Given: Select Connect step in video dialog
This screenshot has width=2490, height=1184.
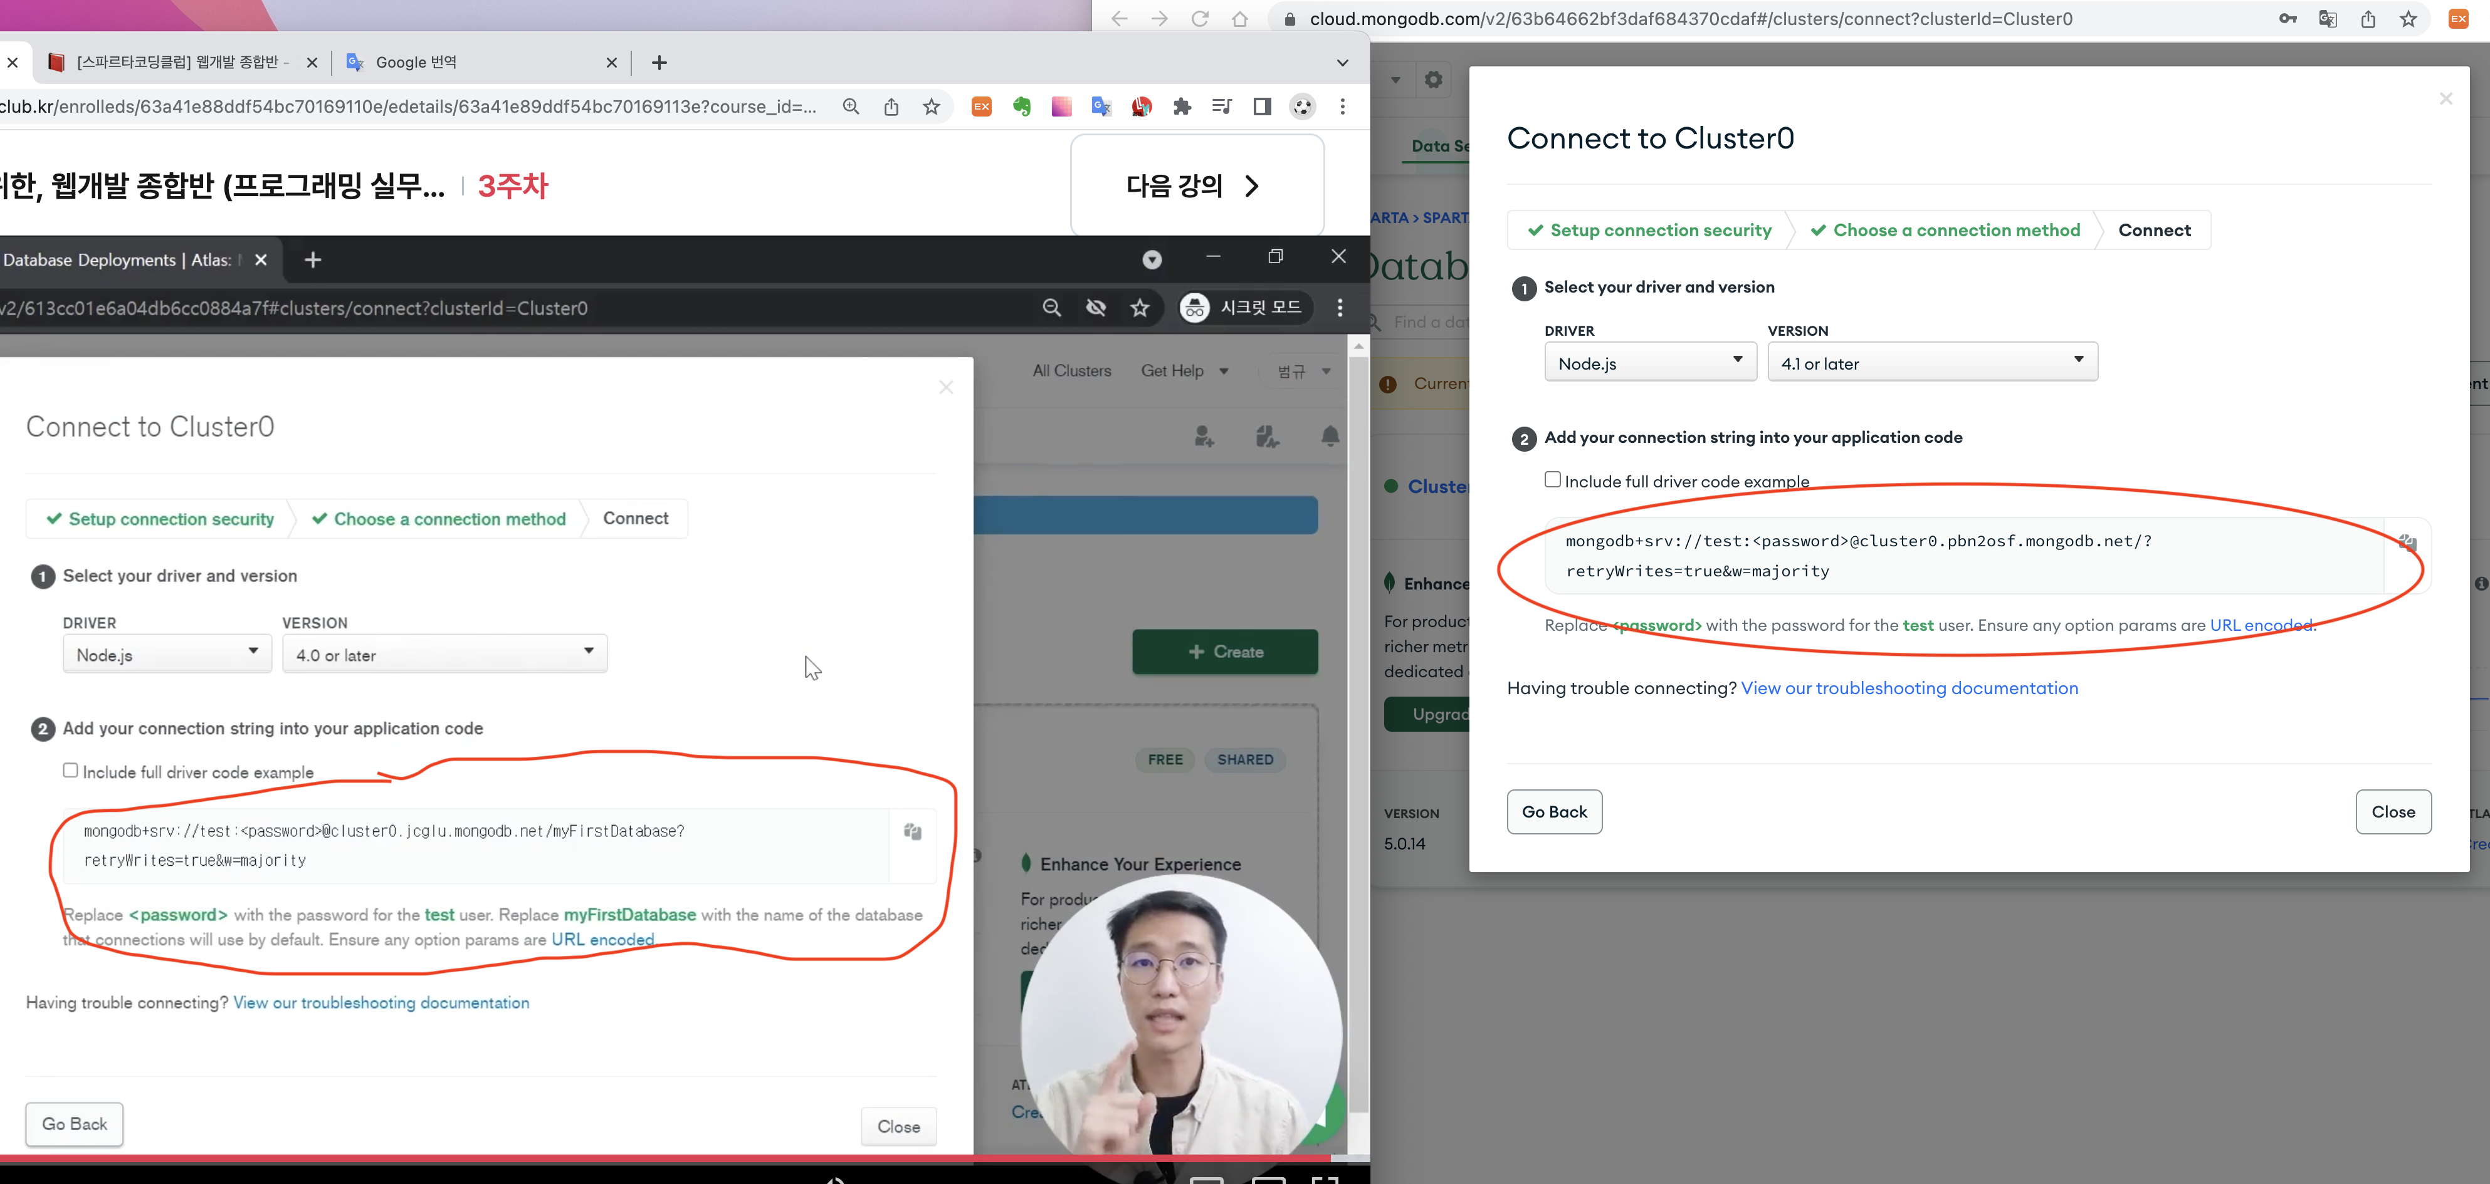Looking at the screenshot, I should coord(635,519).
